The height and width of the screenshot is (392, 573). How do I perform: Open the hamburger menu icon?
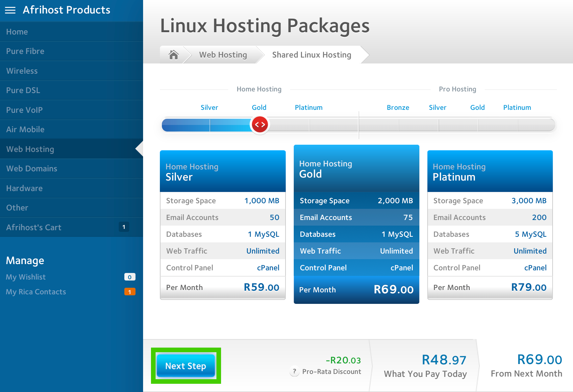pos(10,10)
